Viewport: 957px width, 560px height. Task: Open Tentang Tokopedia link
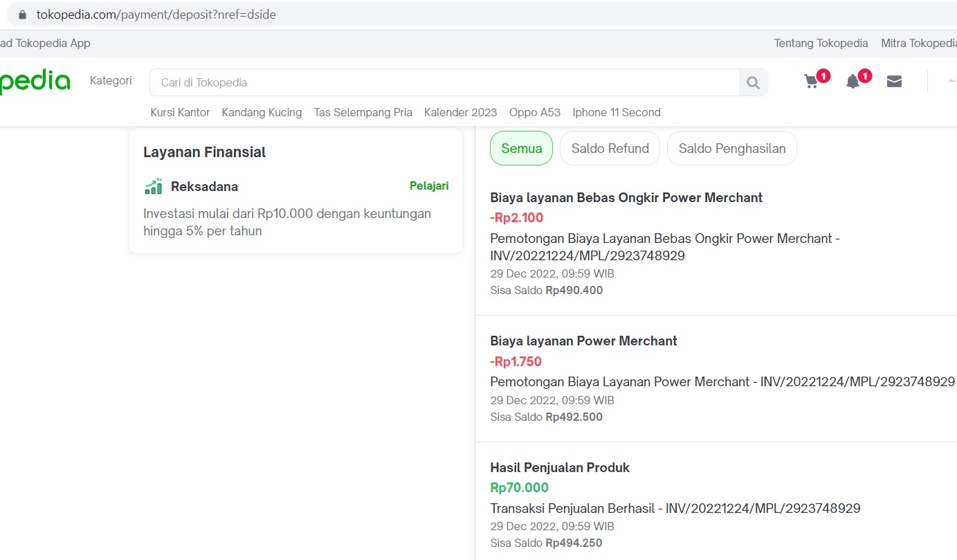821,43
